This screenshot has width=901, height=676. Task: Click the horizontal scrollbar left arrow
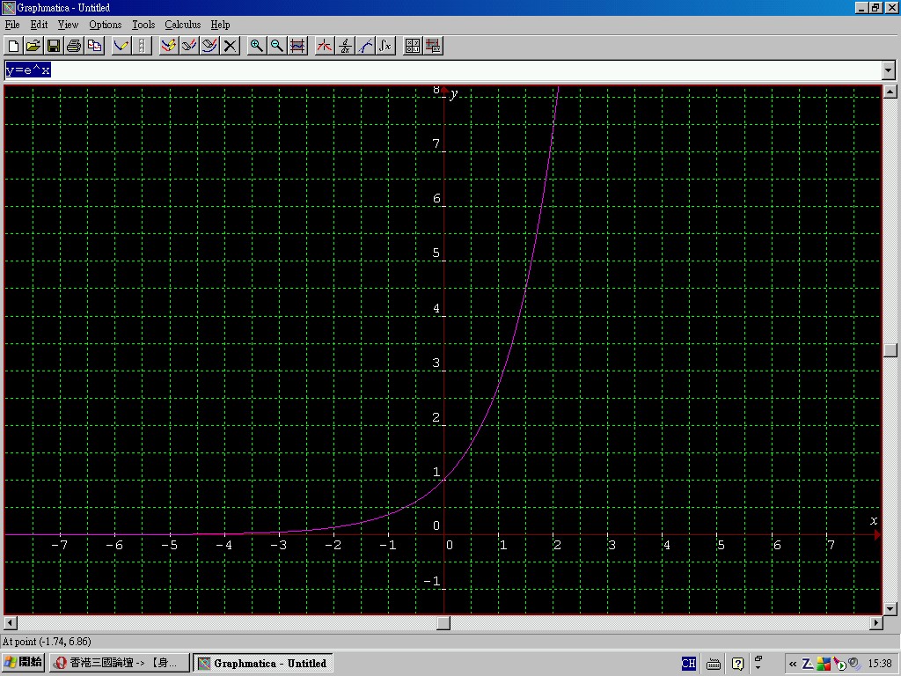tap(11, 622)
